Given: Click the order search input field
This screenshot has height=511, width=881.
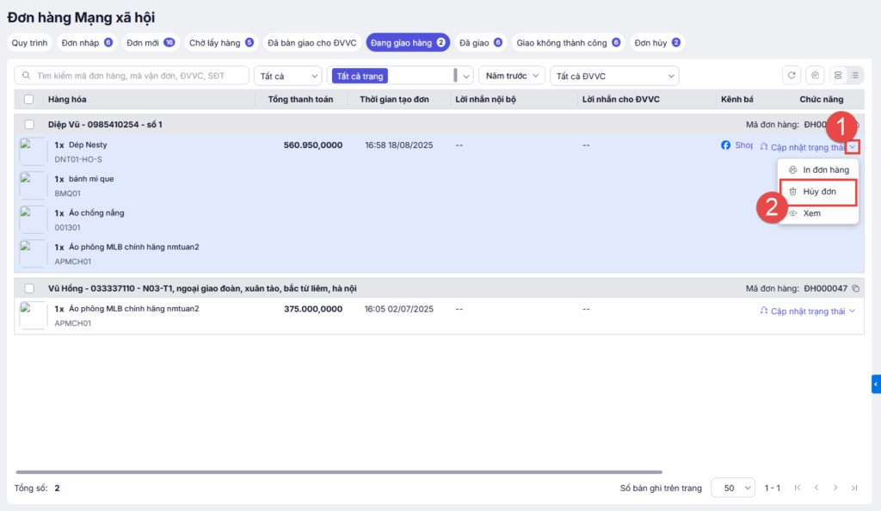Looking at the screenshot, I should [x=132, y=76].
